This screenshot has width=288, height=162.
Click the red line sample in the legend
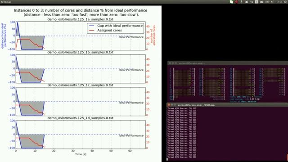pyautogui.click(x=91, y=30)
